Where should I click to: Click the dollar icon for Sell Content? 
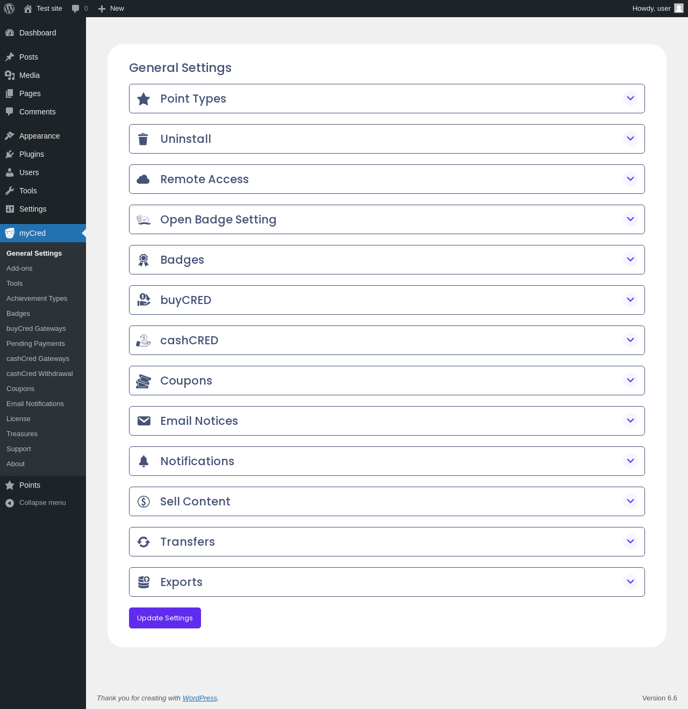[144, 502]
